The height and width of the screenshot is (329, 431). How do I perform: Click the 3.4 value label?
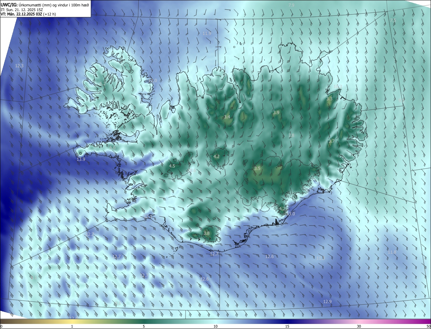(x=227, y=117)
